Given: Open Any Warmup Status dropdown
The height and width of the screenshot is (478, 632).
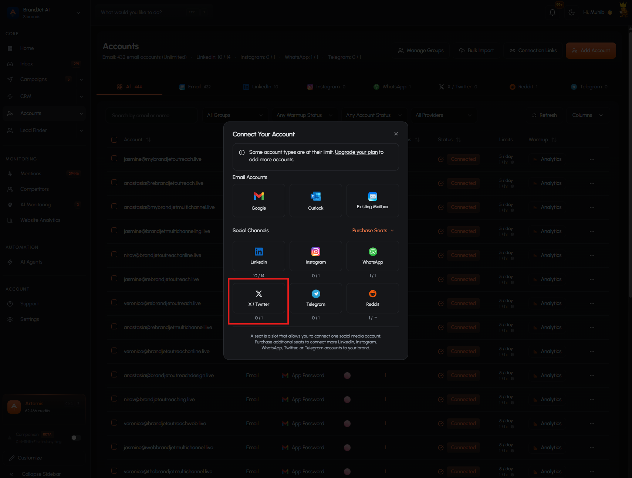Looking at the screenshot, I should tap(304, 115).
